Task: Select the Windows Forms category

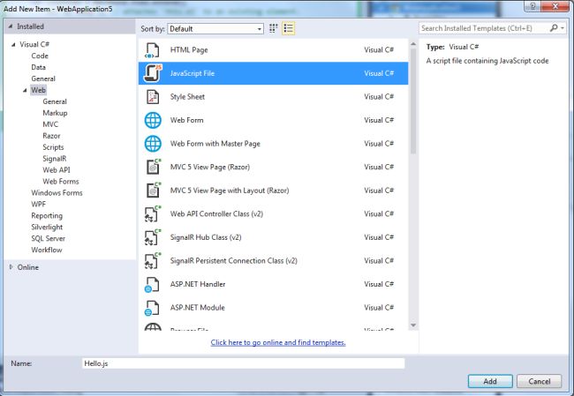Action: [57, 192]
